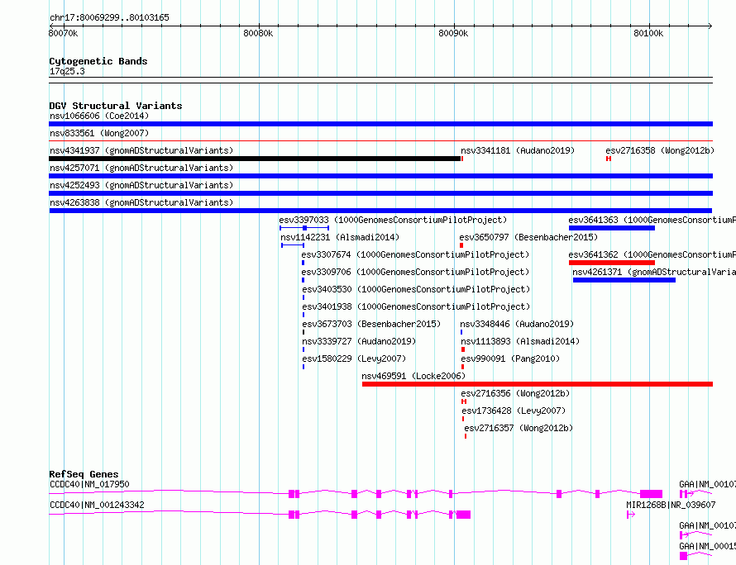
Task: Click esv3307674 1000Genomes label
Action: (415, 254)
